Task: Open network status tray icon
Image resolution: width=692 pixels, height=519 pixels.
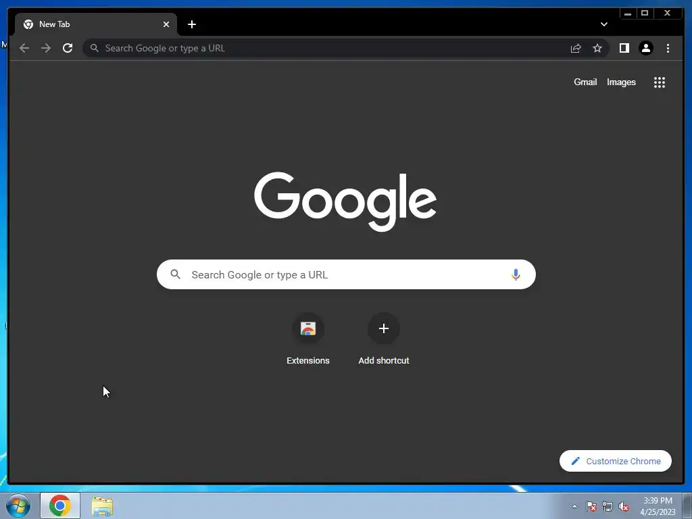Action: tap(608, 507)
